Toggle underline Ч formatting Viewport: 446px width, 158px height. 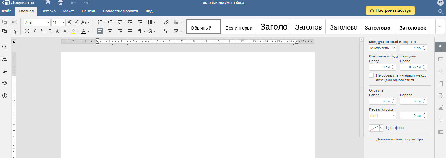click(42, 31)
